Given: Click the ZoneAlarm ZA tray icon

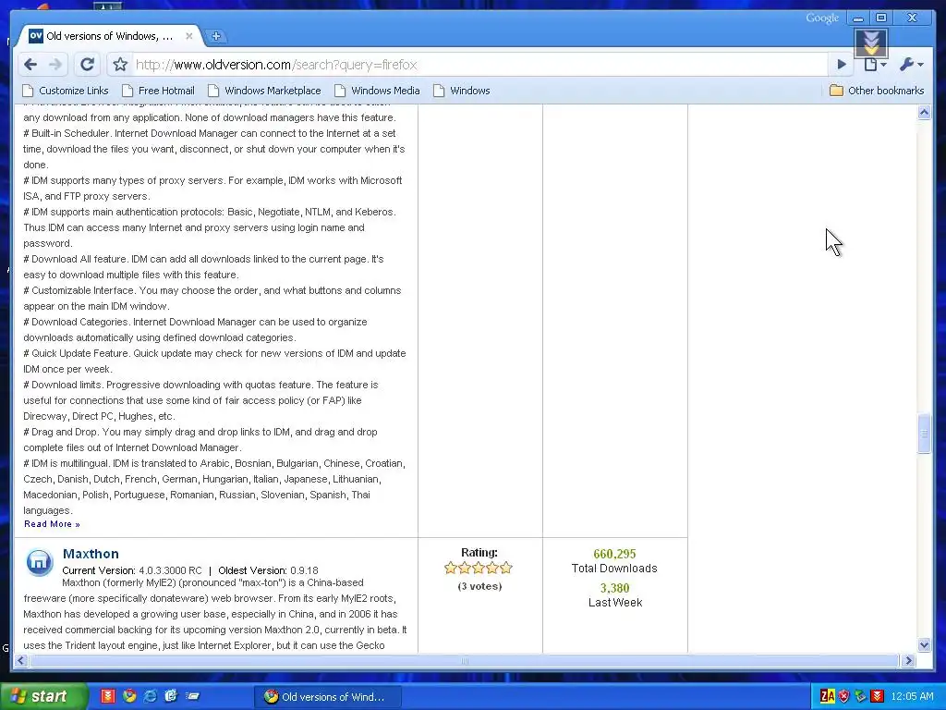Looking at the screenshot, I should 828,696.
